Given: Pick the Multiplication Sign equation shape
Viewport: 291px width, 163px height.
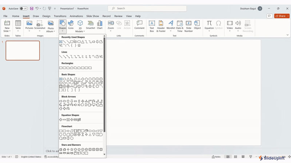Looking at the screenshot, I should (68, 120).
